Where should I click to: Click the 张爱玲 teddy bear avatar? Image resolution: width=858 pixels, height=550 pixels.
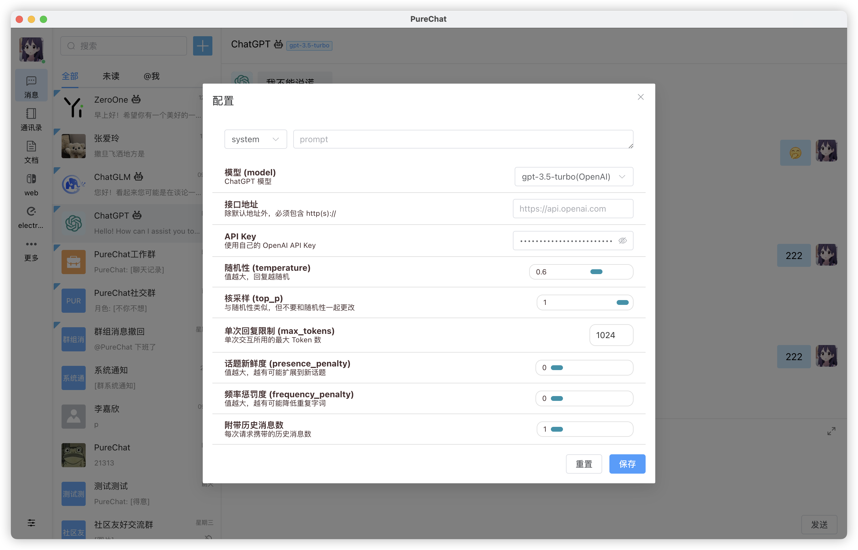(x=74, y=146)
